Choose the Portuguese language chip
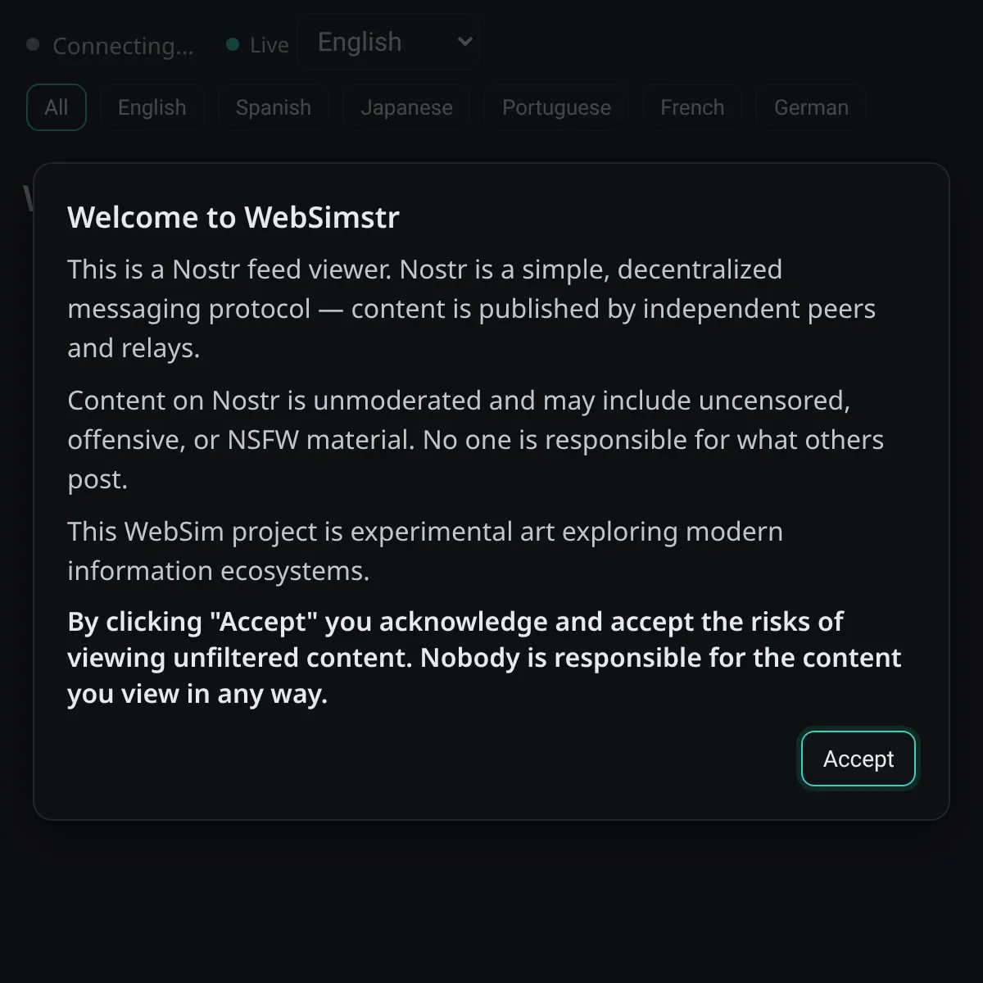Screen dimensions: 983x983 (x=556, y=107)
